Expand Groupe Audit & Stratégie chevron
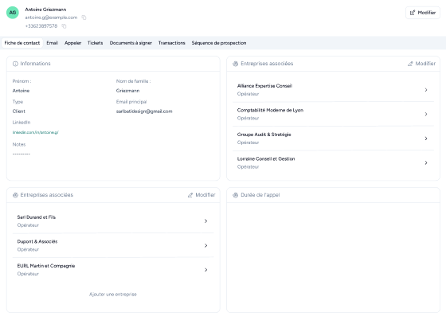 426,139
